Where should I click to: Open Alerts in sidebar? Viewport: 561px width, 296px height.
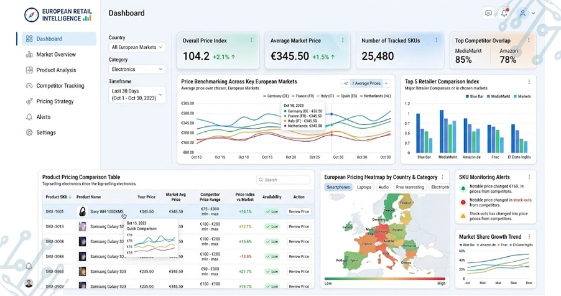click(x=44, y=117)
